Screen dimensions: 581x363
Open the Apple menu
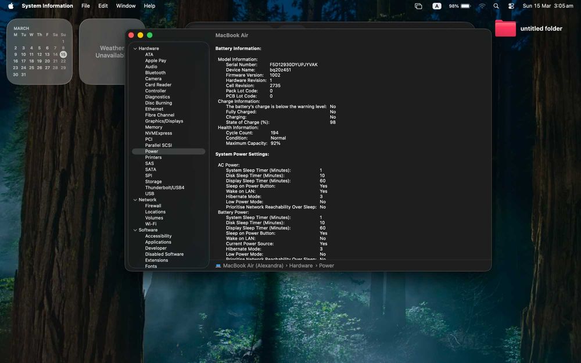pos(10,6)
